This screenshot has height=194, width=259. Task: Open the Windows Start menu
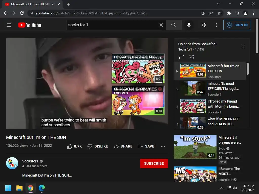point(8,188)
